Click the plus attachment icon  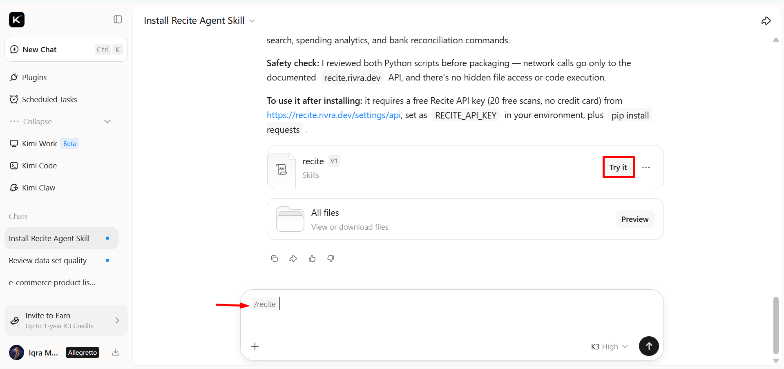click(255, 347)
